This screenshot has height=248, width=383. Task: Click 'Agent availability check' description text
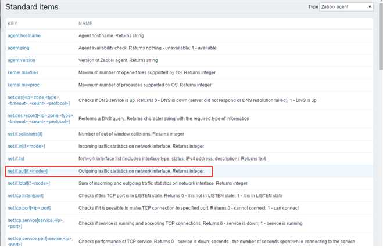(148, 48)
